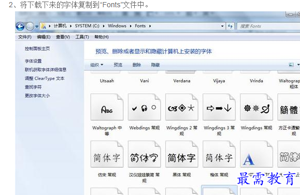Expand the chevron after Windows breadcrumb
This screenshot has width=300, height=195.
(x=131, y=26)
